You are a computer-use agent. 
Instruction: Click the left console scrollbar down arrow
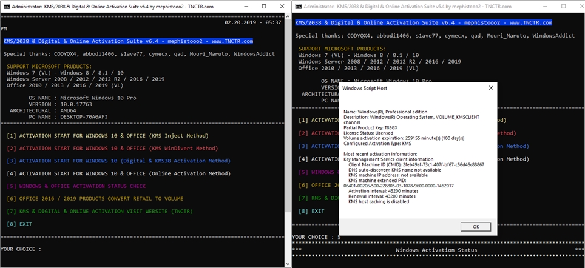287,264
